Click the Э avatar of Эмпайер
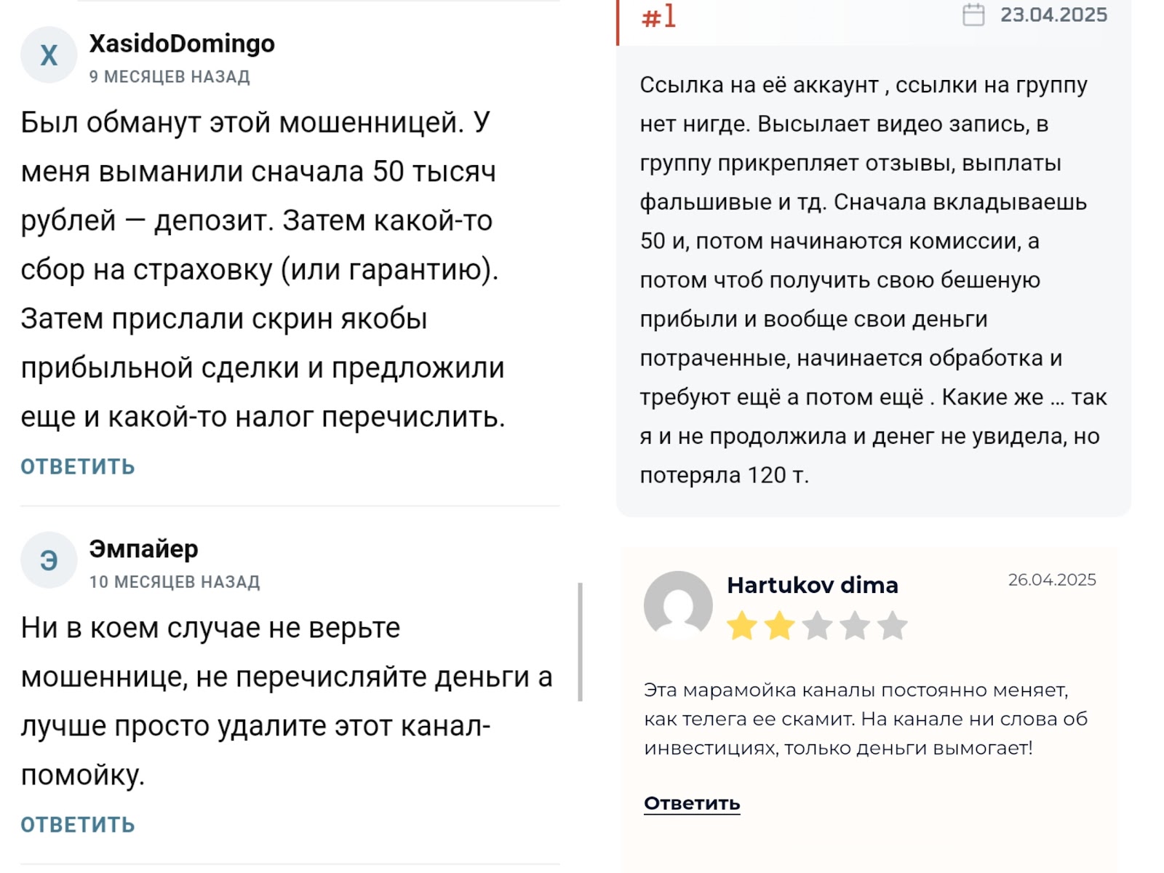The width and height of the screenshot is (1164, 873). coord(49,560)
